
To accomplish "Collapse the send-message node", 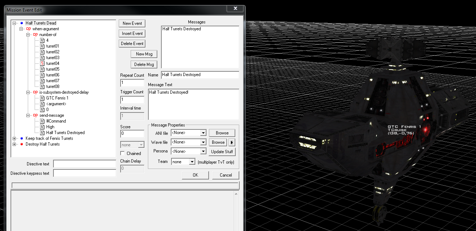I will tap(28, 115).
